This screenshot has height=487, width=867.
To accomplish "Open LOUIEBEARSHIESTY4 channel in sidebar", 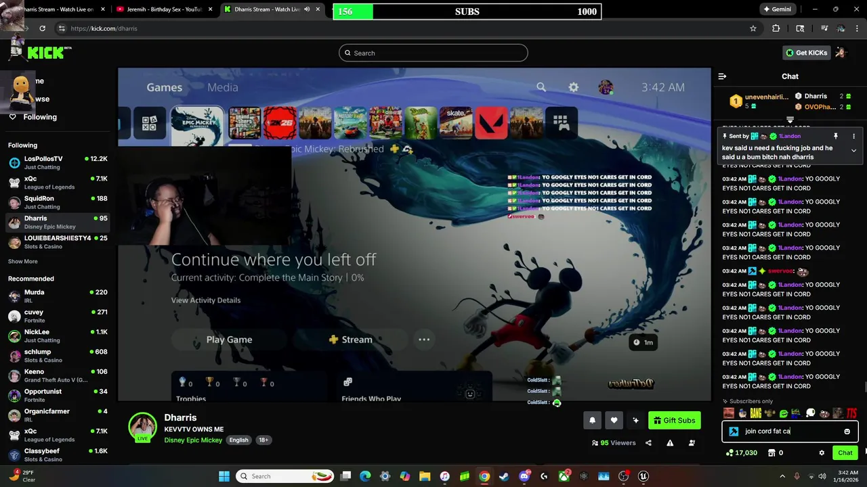I will tap(58, 242).
